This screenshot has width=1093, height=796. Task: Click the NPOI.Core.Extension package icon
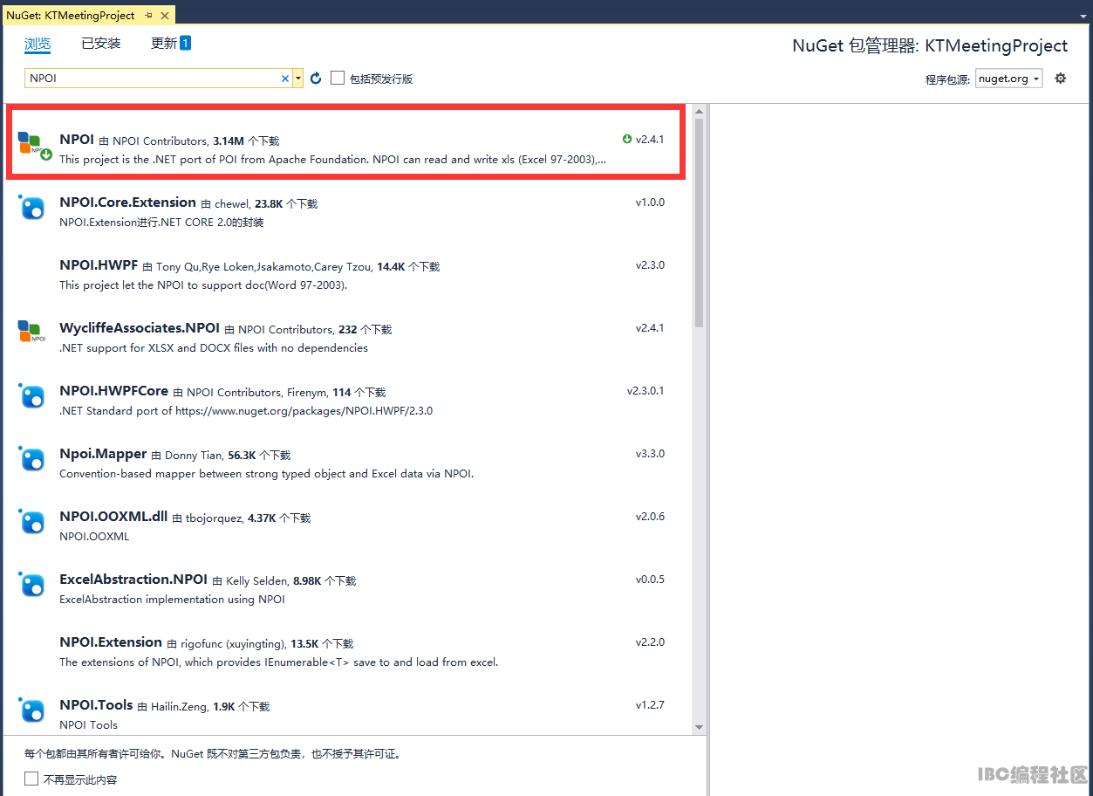[x=32, y=208]
